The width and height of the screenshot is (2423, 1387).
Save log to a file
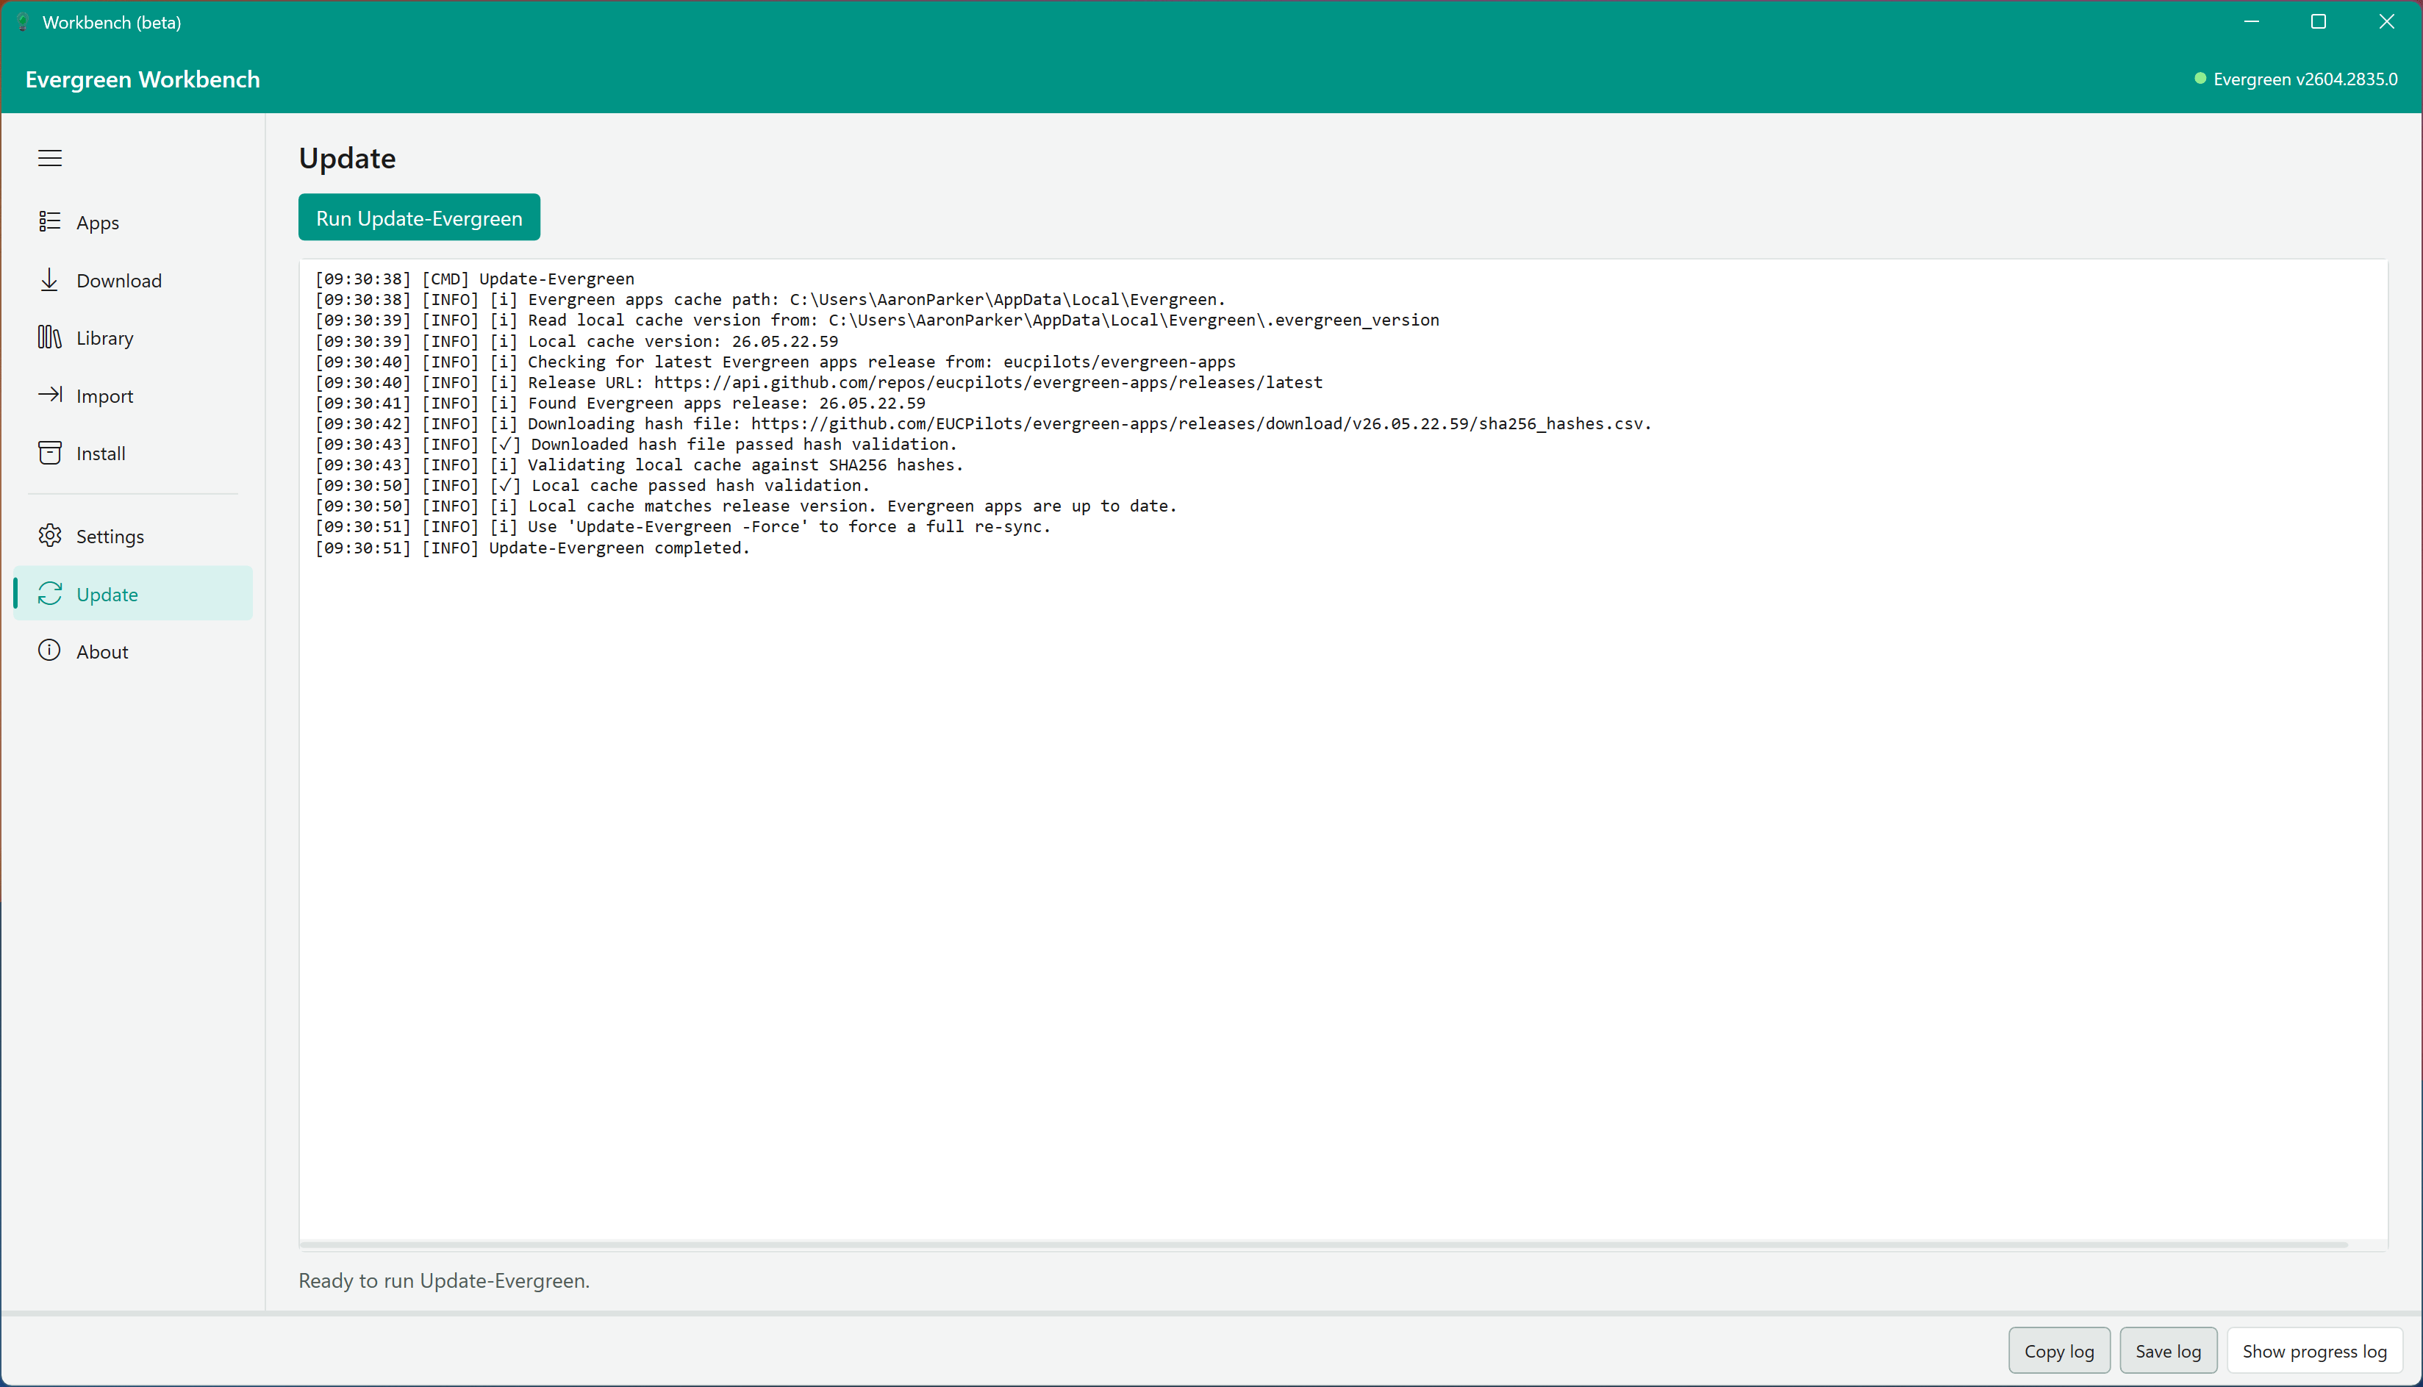[x=2168, y=1351]
